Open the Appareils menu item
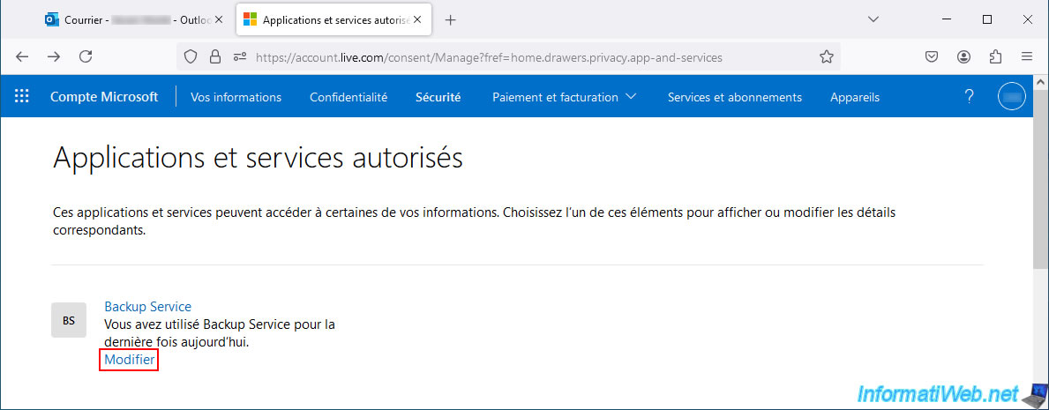1049x410 pixels. click(x=855, y=97)
